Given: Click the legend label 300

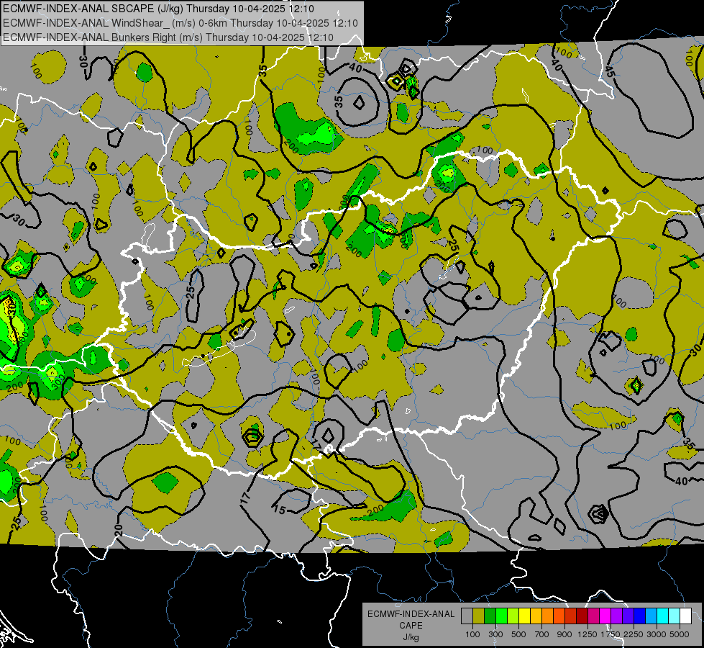Looking at the screenshot, I should pyautogui.click(x=495, y=634).
